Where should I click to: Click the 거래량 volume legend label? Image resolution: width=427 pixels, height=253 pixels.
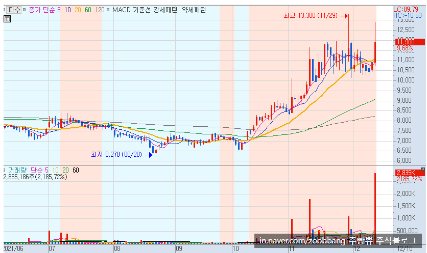17,170
